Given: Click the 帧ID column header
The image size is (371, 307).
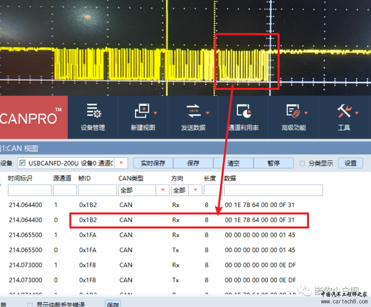Looking at the screenshot, I should click(x=85, y=178).
